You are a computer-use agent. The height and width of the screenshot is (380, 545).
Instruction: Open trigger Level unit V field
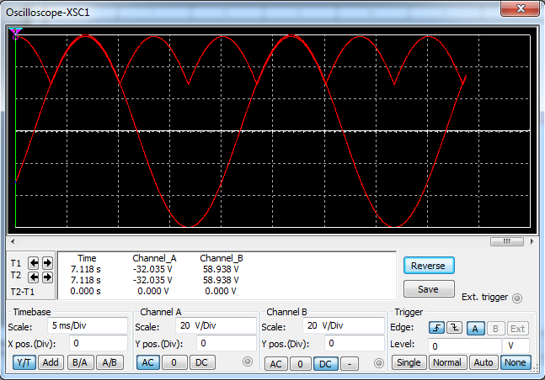[516, 346]
